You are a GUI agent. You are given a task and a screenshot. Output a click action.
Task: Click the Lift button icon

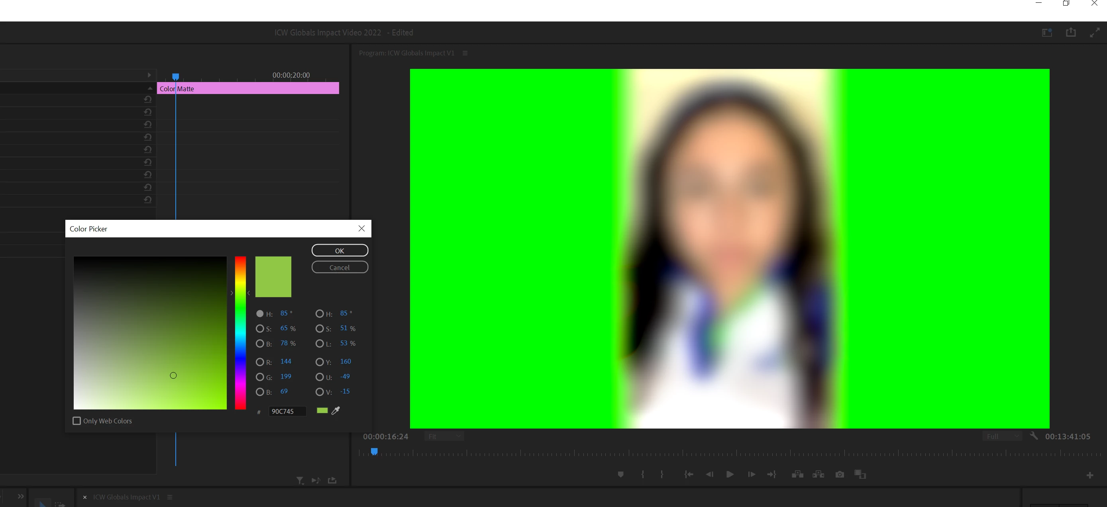(x=798, y=474)
